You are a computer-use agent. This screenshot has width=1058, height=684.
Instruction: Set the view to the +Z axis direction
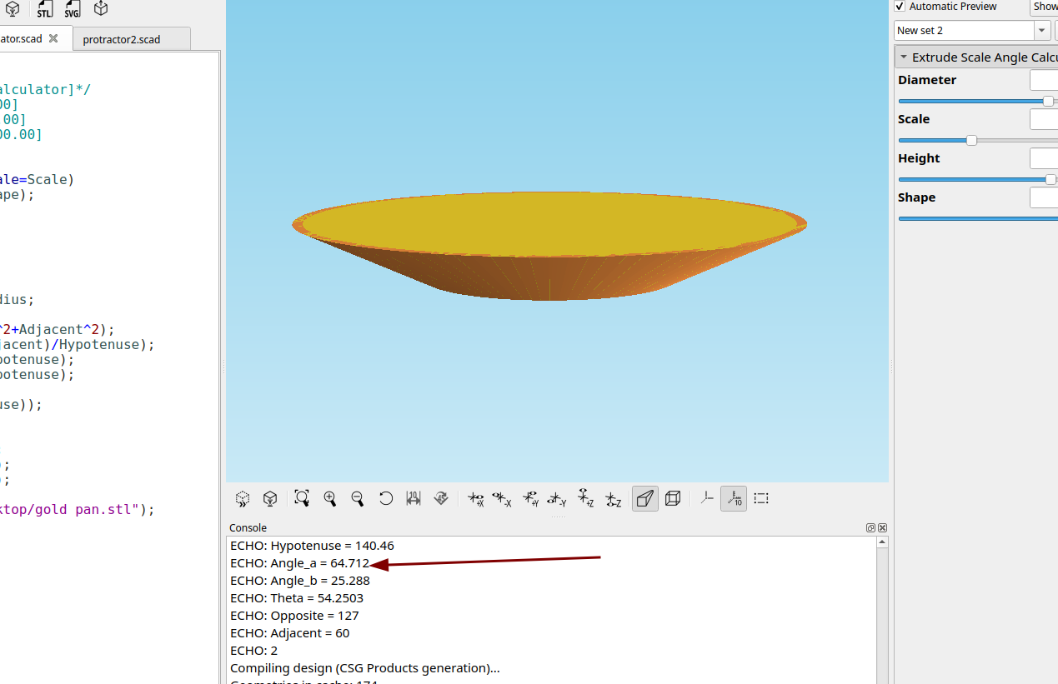[x=586, y=498]
